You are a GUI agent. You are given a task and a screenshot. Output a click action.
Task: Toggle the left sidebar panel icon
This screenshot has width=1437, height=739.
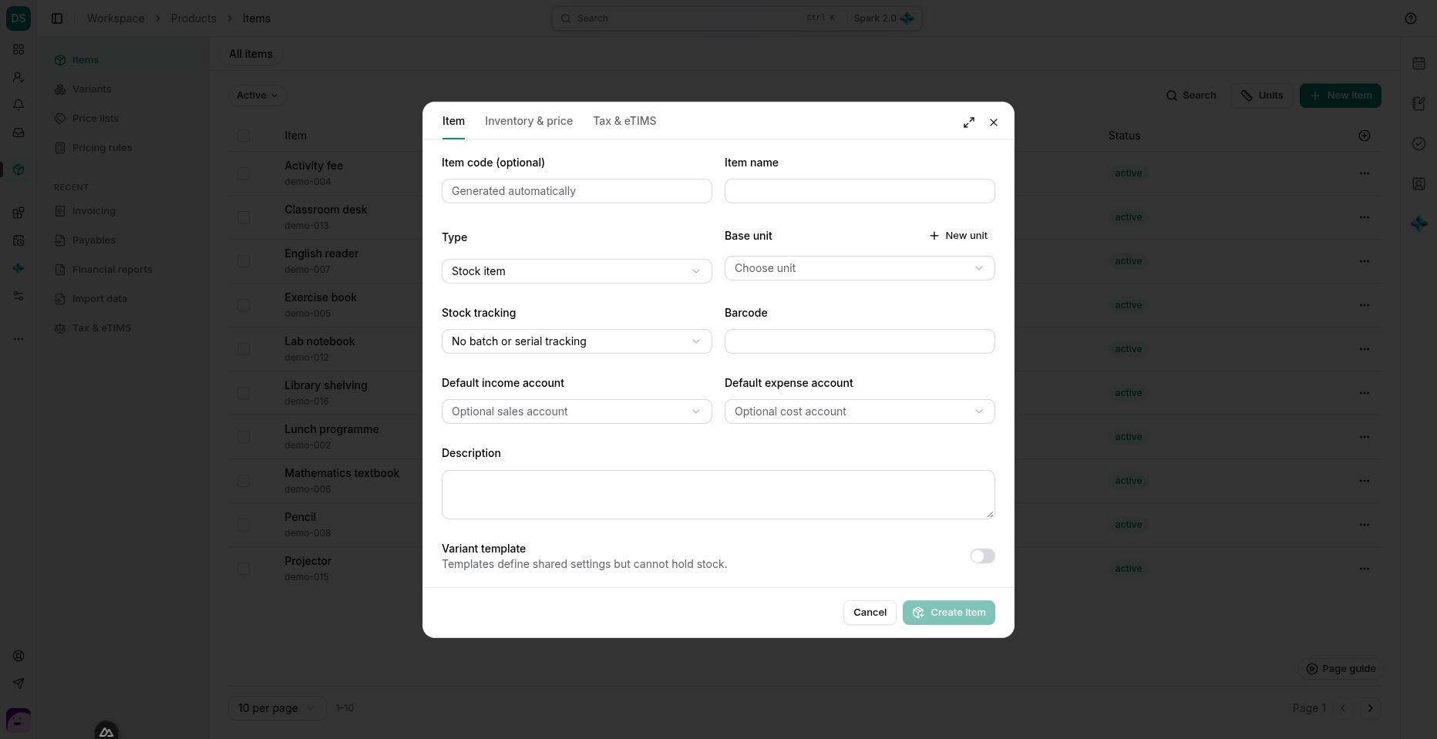pyautogui.click(x=57, y=18)
